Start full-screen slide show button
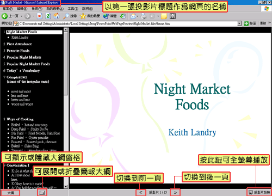 (x=259, y=192)
